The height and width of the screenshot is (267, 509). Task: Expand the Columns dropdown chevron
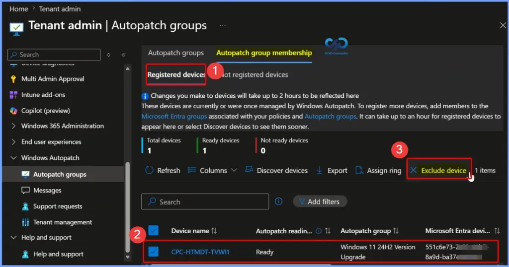(x=234, y=170)
